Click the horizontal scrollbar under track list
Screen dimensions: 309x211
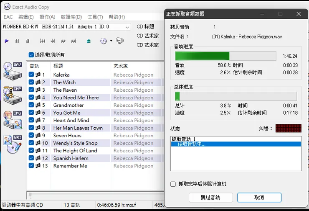click(96, 195)
